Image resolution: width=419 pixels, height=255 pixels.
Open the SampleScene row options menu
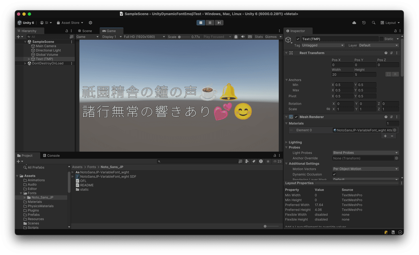pyautogui.click(x=72, y=42)
